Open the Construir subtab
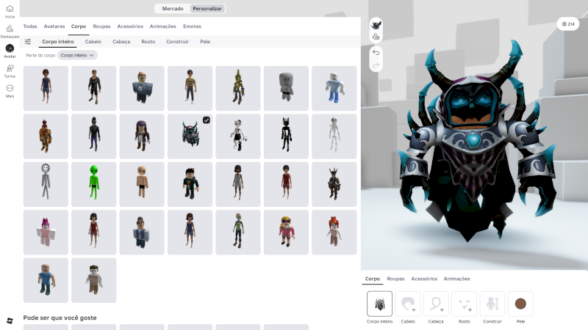Viewport: 588px width, 330px height. click(177, 42)
